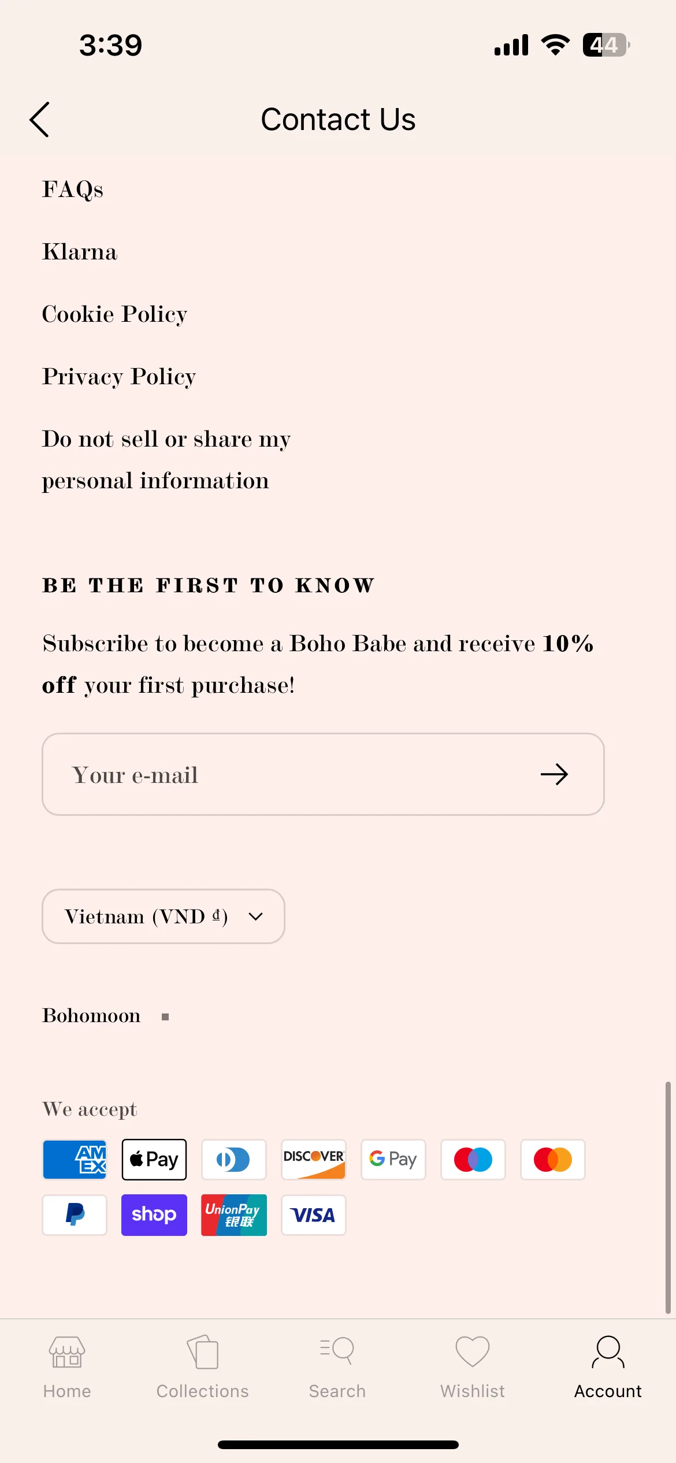Tap the Account profile icon
This screenshot has width=676, height=1463.
pyautogui.click(x=608, y=1351)
